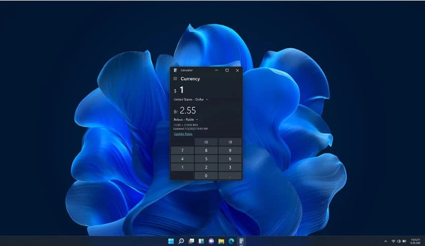Tap digit 1 on the keypad
The width and height of the screenshot is (425, 246).
pos(182,167)
